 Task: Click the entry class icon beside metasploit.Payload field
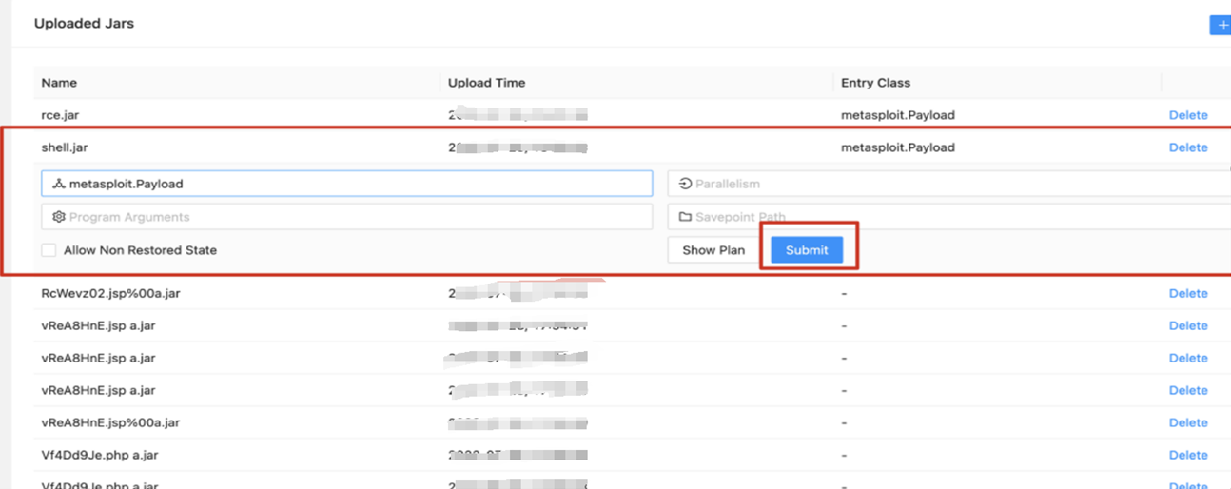[59, 184]
